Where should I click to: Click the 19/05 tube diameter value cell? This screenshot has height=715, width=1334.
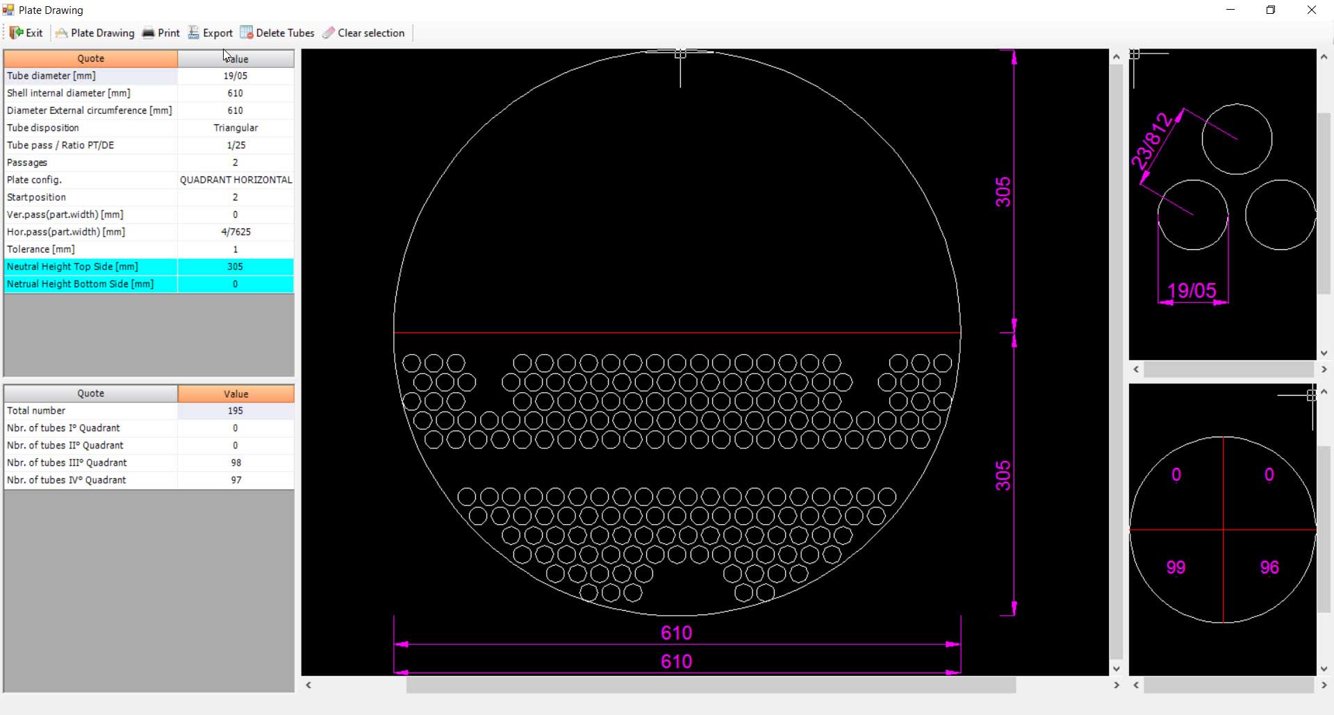236,76
